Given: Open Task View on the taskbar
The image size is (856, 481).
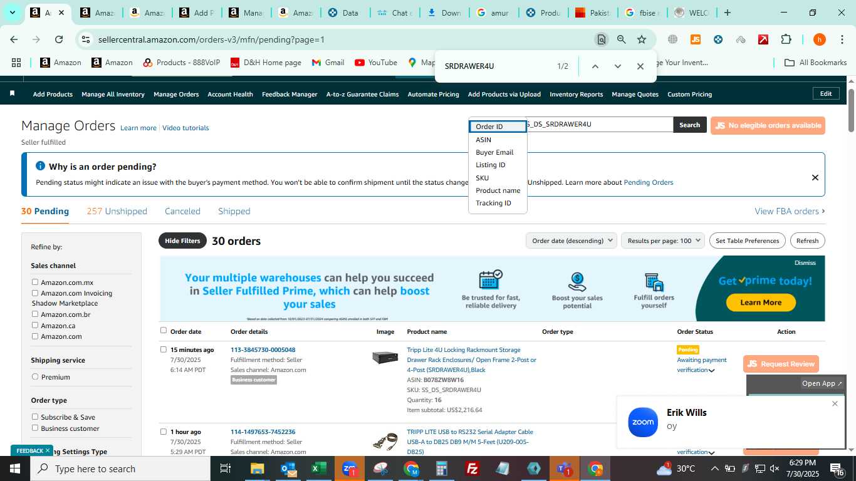Looking at the screenshot, I should coord(226,468).
